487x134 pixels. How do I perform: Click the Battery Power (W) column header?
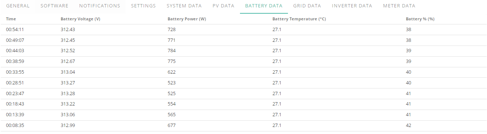(x=187, y=19)
